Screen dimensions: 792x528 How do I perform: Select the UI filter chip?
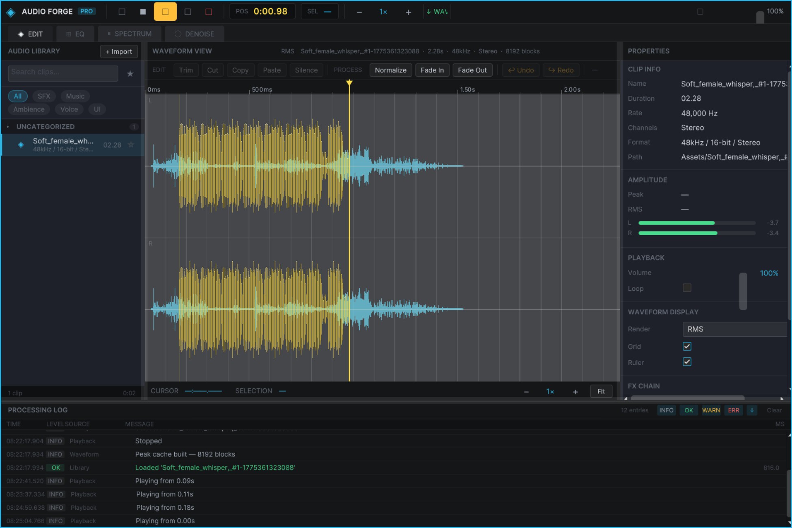pos(97,109)
